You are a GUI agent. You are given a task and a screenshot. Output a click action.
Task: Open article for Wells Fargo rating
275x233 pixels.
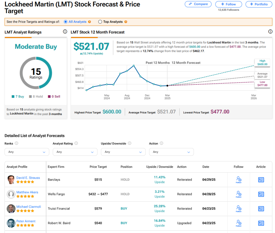pyautogui.click(x=261, y=194)
